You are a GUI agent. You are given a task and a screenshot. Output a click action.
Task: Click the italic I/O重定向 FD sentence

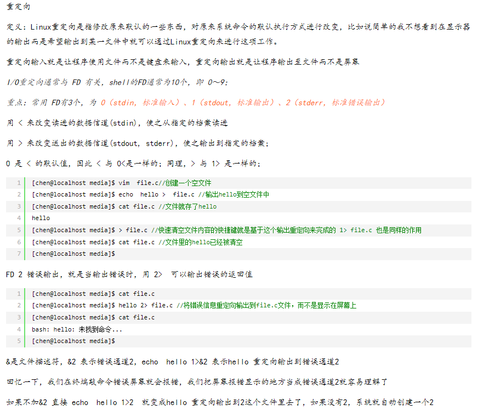tap(117, 82)
